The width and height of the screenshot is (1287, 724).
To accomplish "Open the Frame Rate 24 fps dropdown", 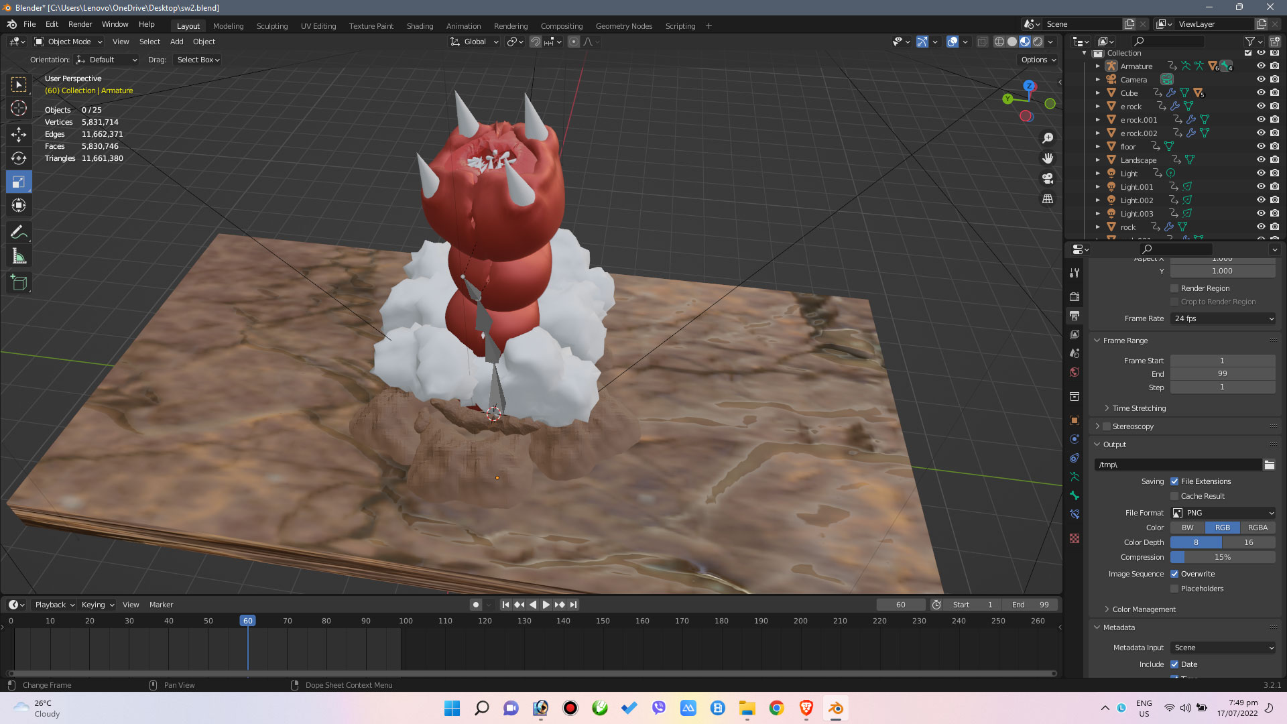I will [1223, 318].
